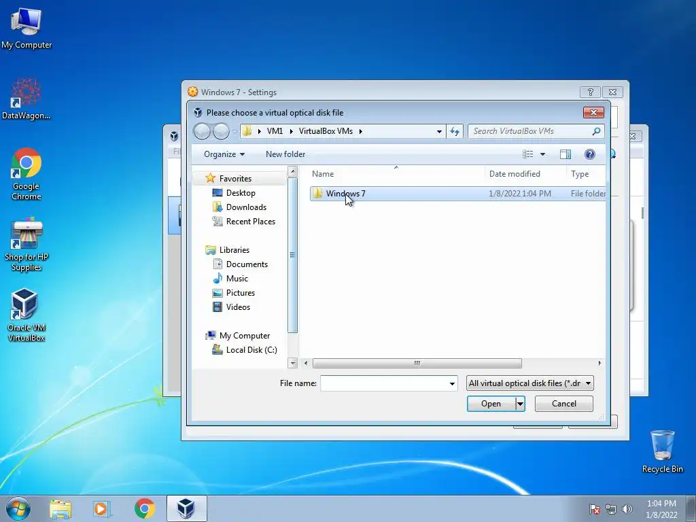Click the Forward navigation arrow button
This screenshot has width=696, height=522.
click(x=221, y=131)
